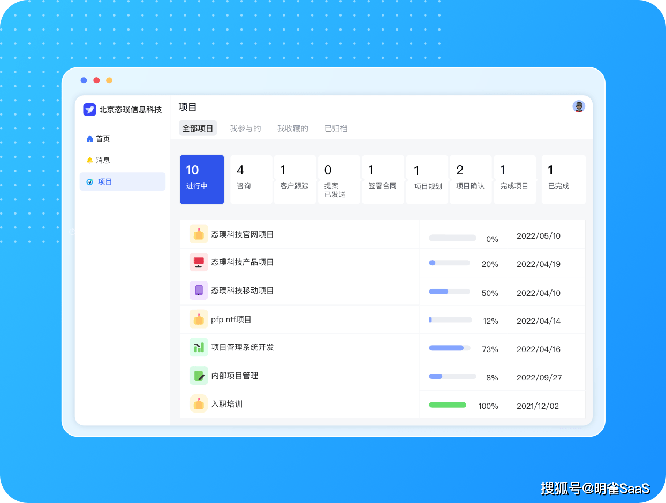Click the green pencil icon for 内部项目管理

pyautogui.click(x=199, y=376)
